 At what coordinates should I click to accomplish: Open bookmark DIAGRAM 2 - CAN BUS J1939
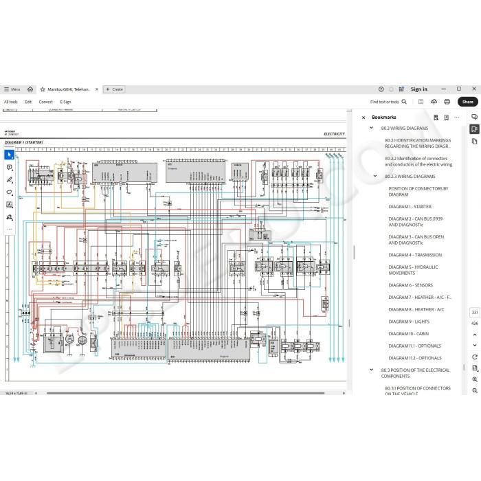pyautogui.click(x=415, y=221)
